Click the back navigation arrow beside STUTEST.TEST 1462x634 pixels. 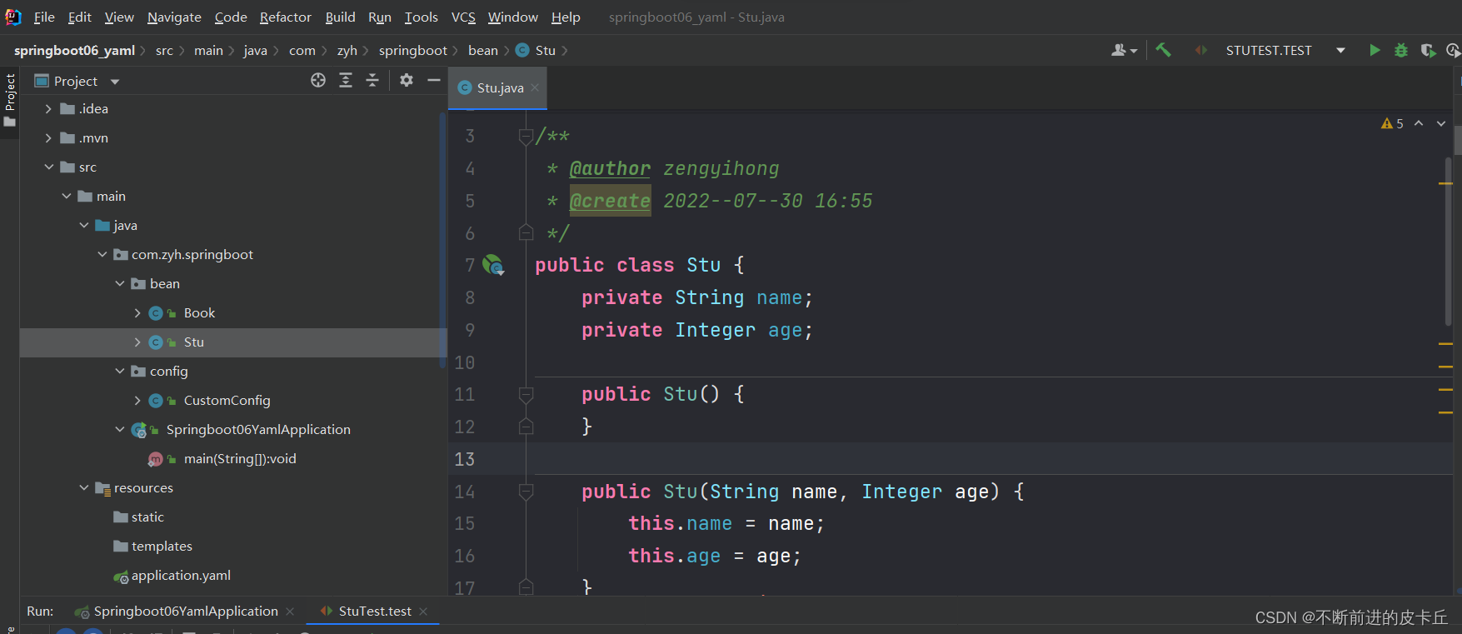1200,50
